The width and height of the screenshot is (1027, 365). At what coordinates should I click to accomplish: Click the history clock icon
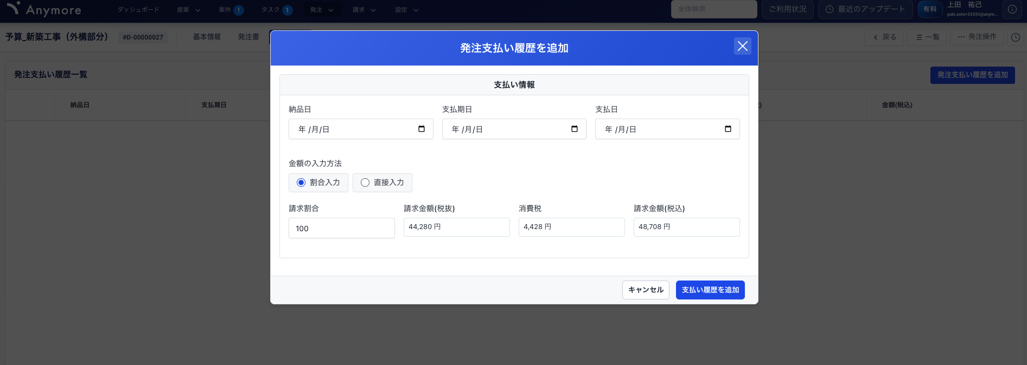(x=1016, y=37)
